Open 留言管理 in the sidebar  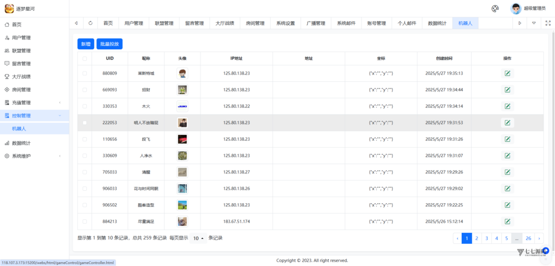34,64
